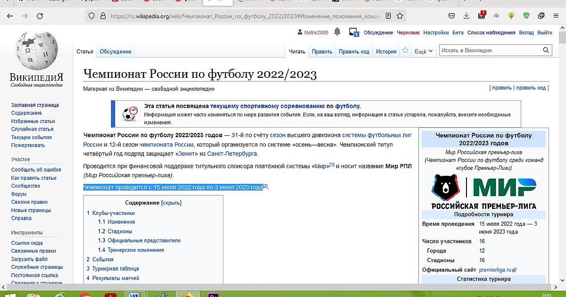Click the Wikipedia globe logo
Screen dimensions: 566x297
point(36,52)
